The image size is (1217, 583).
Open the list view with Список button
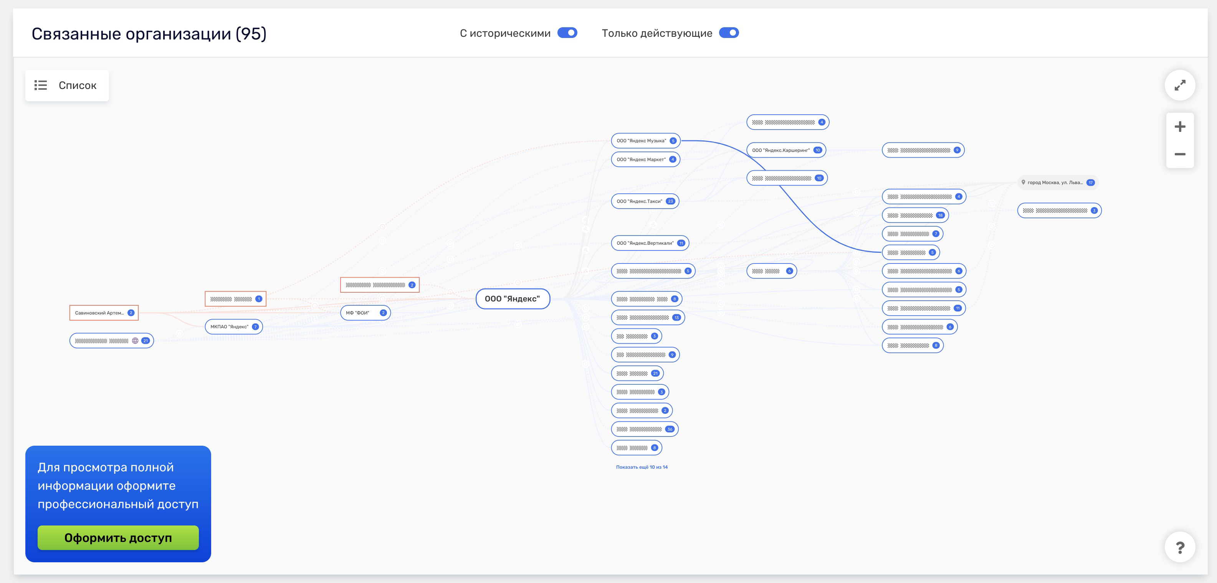click(x=67, y=86)
